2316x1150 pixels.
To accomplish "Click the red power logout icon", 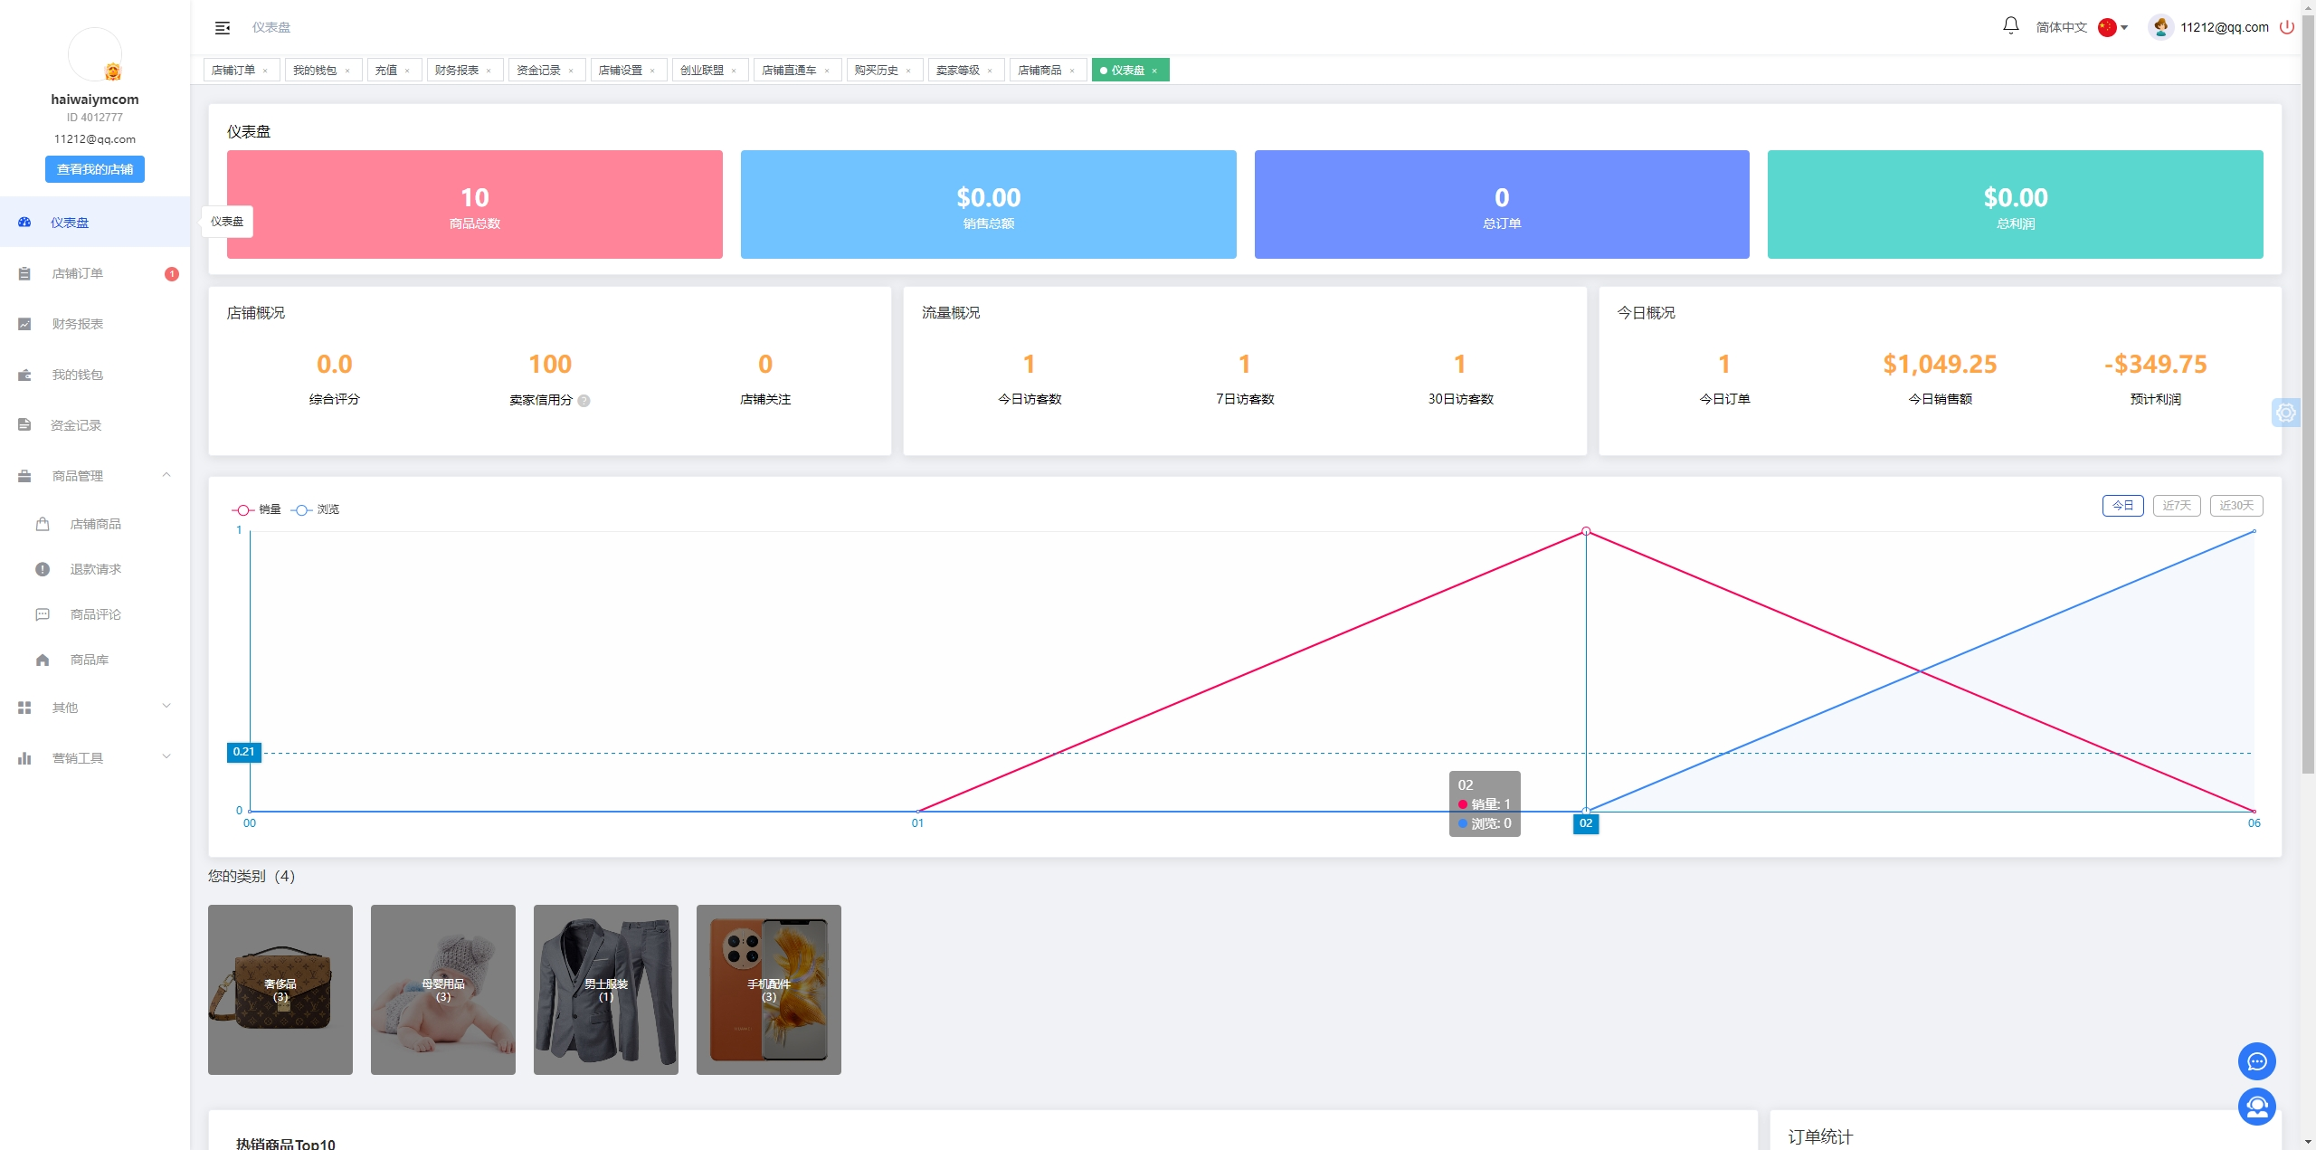I will (x=2286, y=27).
